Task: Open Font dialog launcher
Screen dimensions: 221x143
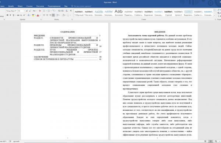Action: coord(41,19)
